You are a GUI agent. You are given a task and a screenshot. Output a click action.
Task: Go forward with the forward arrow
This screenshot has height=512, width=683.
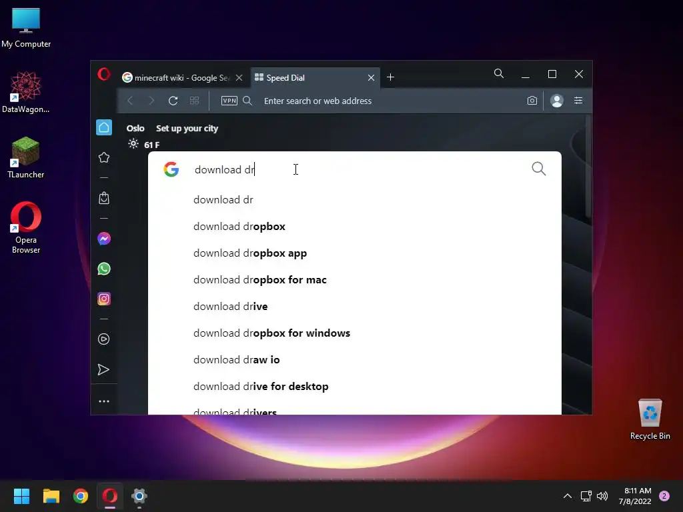pos(151,101)
